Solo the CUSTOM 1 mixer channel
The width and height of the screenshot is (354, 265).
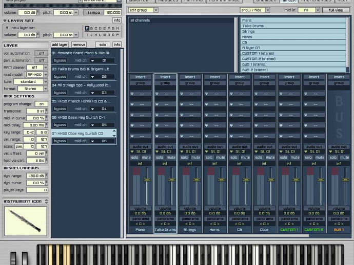click(284, 158)
